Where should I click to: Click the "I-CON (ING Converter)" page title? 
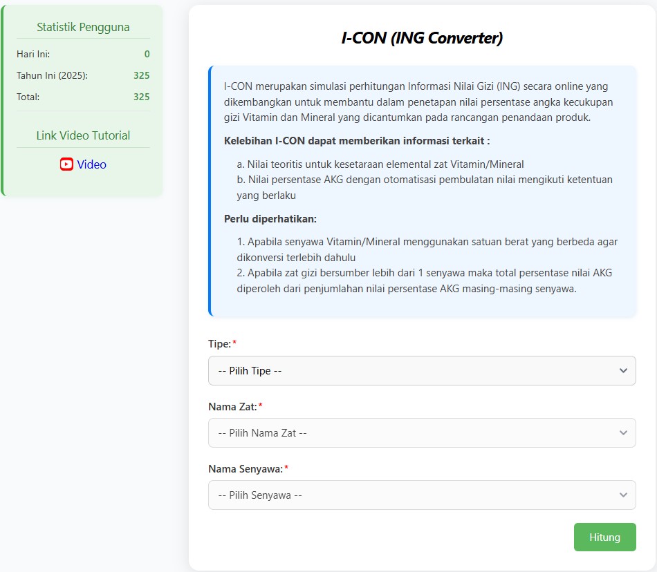click(422, 38)
